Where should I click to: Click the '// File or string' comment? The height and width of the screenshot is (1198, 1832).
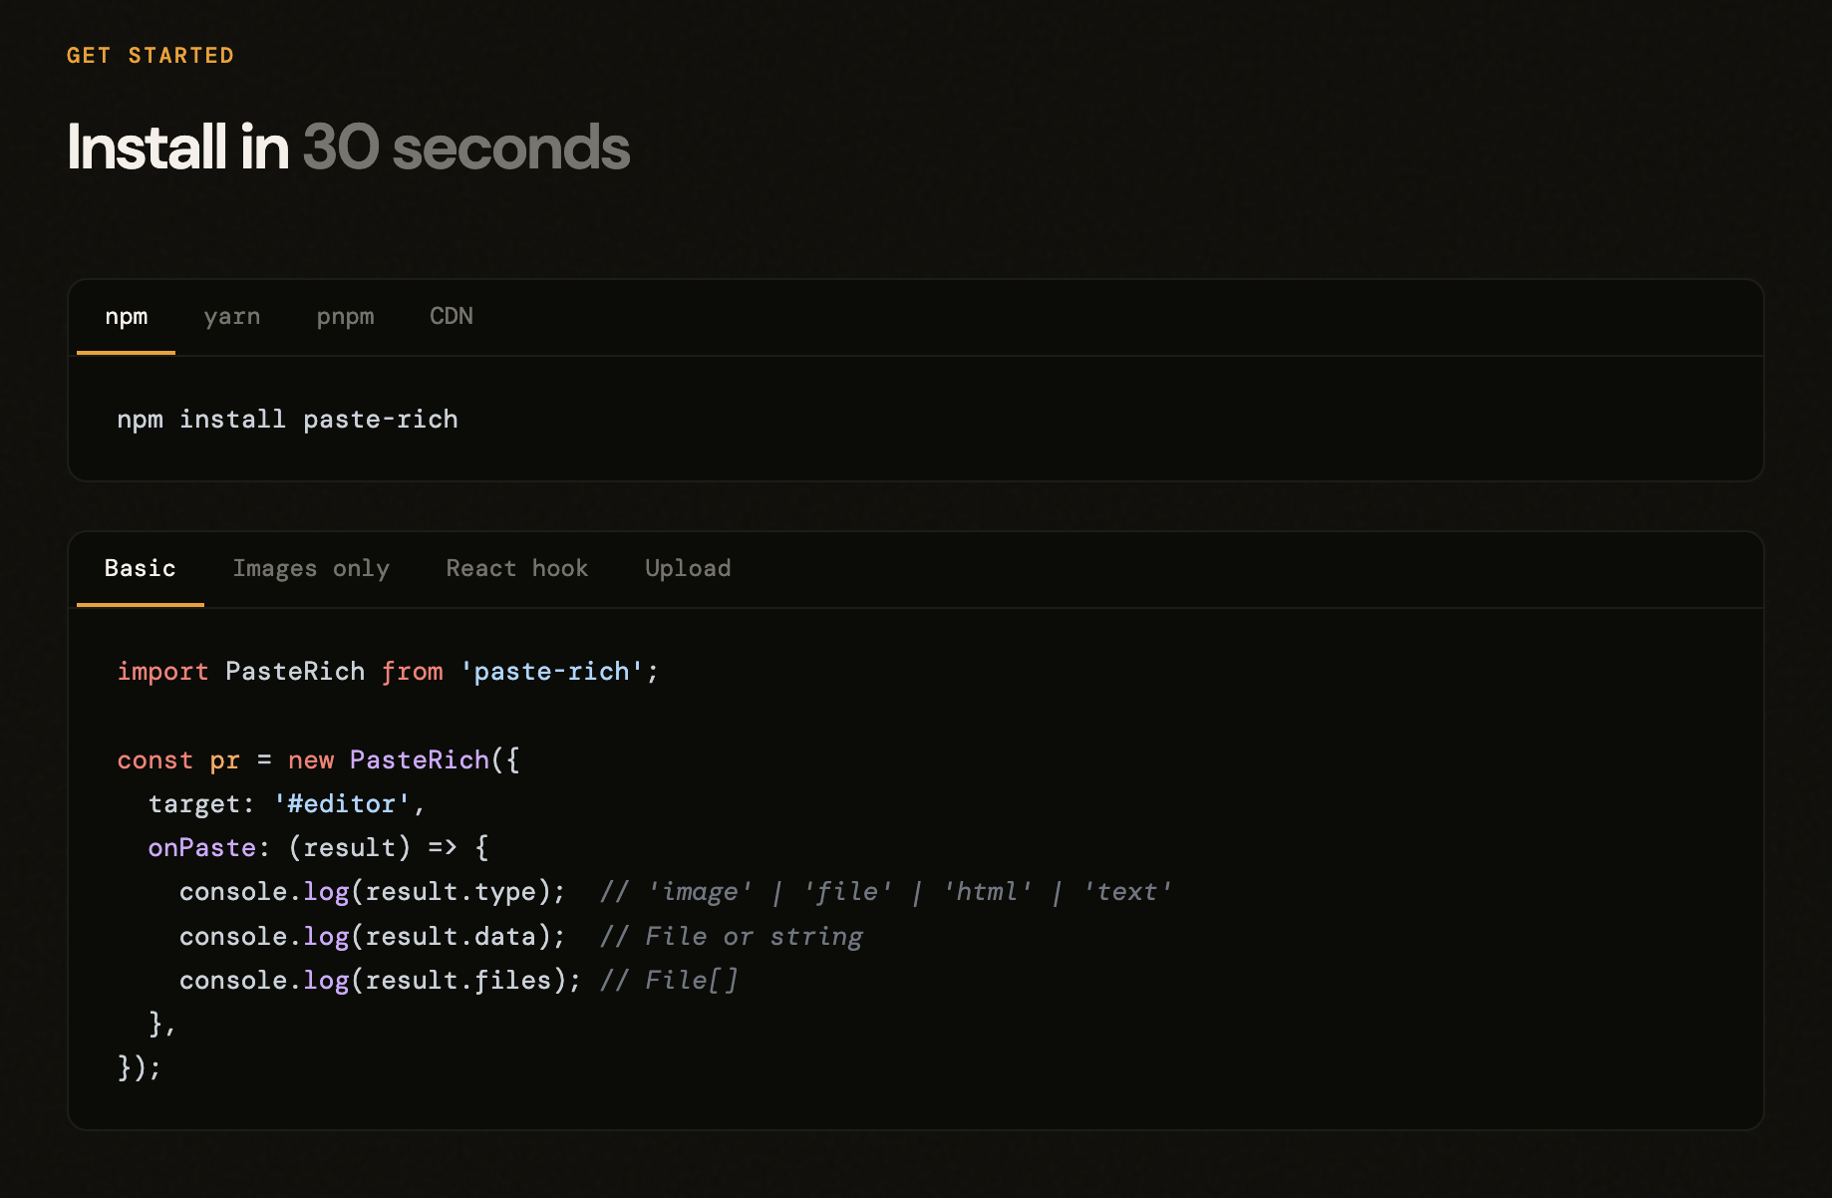(x=732, y=937)
